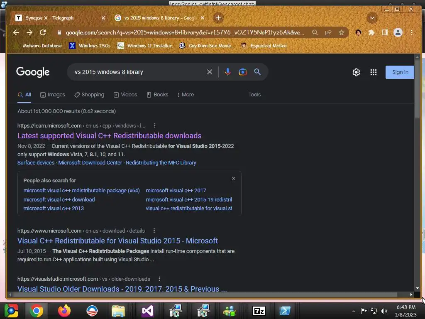Open the Google apps grid
The width and height of the screenshot is (425, 319).
374,72
